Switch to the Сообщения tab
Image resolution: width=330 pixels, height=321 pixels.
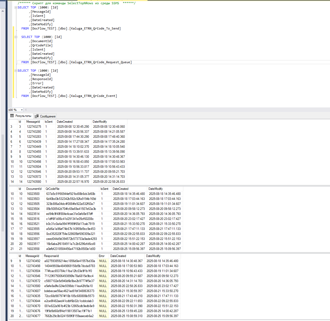[x=45, y=116]
